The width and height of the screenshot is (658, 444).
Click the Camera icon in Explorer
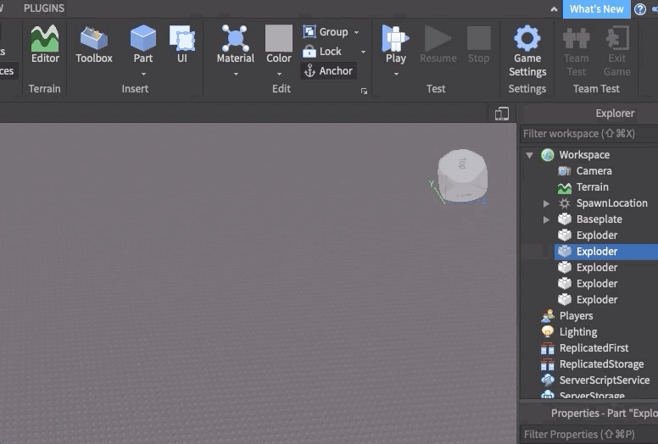565,171
